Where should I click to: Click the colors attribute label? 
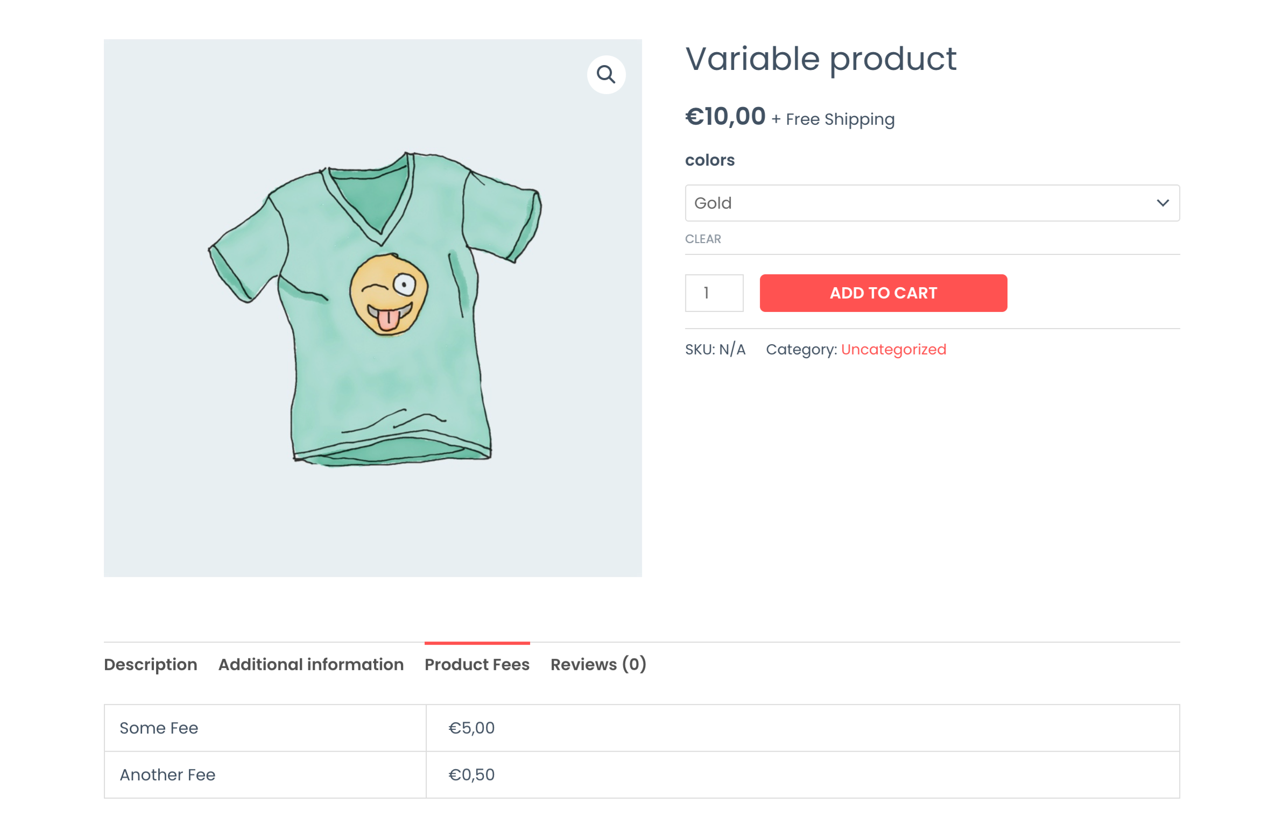click(x=709, y=160)
